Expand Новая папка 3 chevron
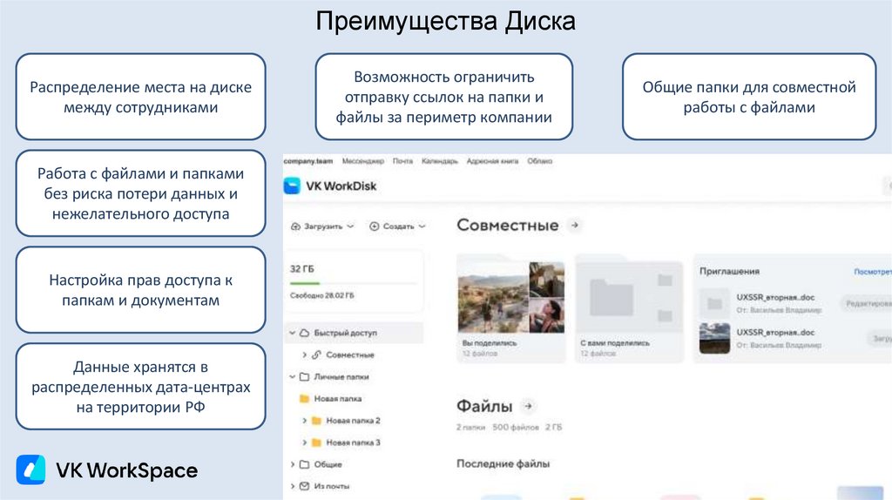This screenshot has height=500, width=892. (304, 443)
